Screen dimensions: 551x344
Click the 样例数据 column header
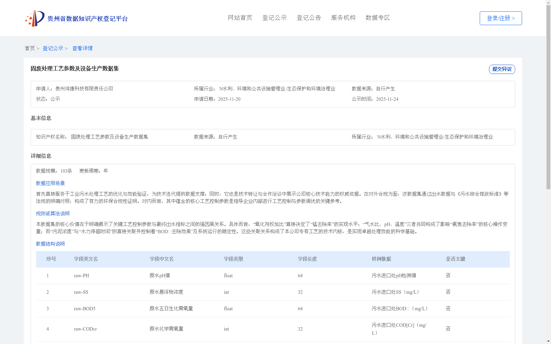point(382,259)
